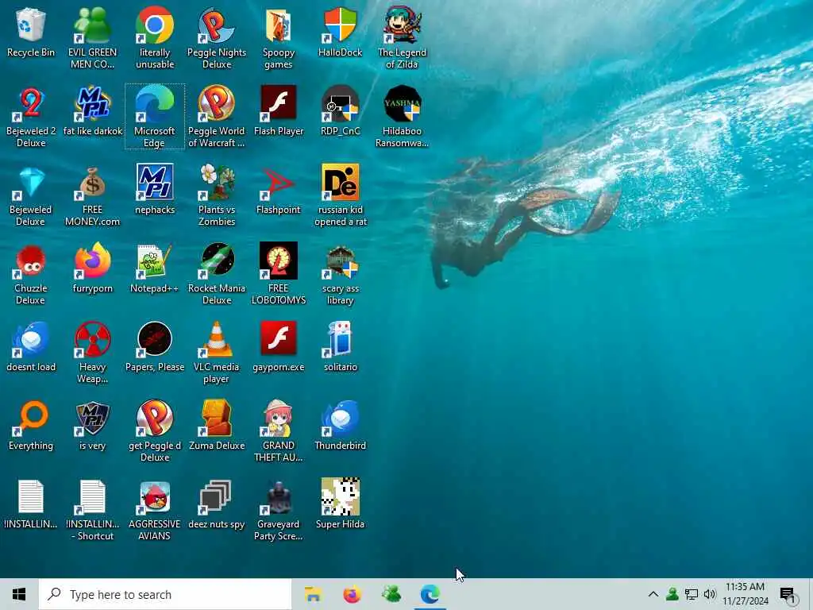
Task: Switch to Microsoft Edge in taskbar
Action: click(x=430, y=594)
